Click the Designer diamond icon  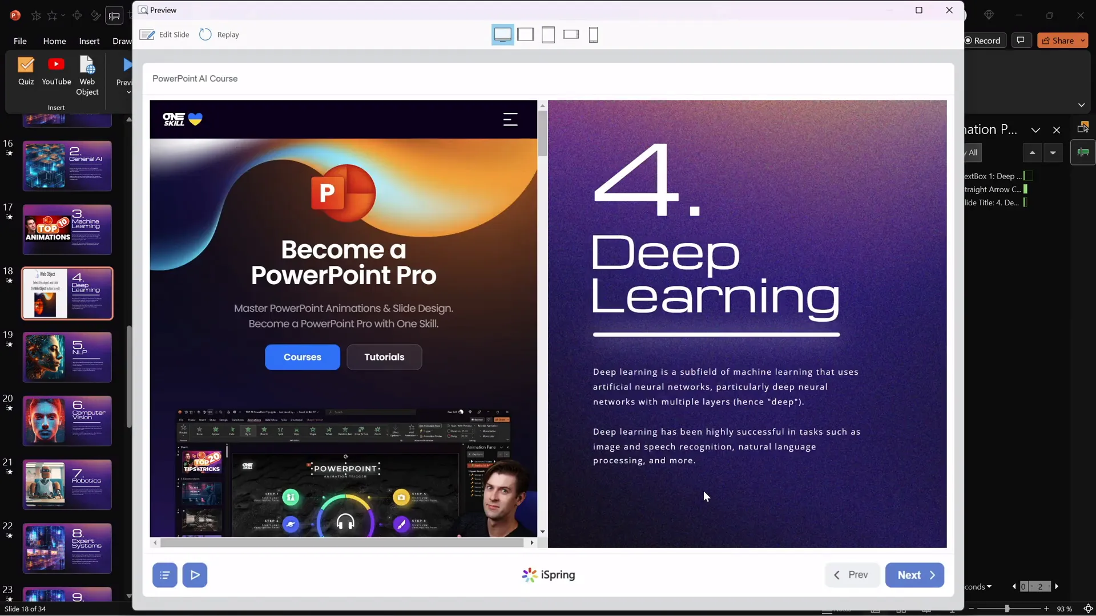989,15
